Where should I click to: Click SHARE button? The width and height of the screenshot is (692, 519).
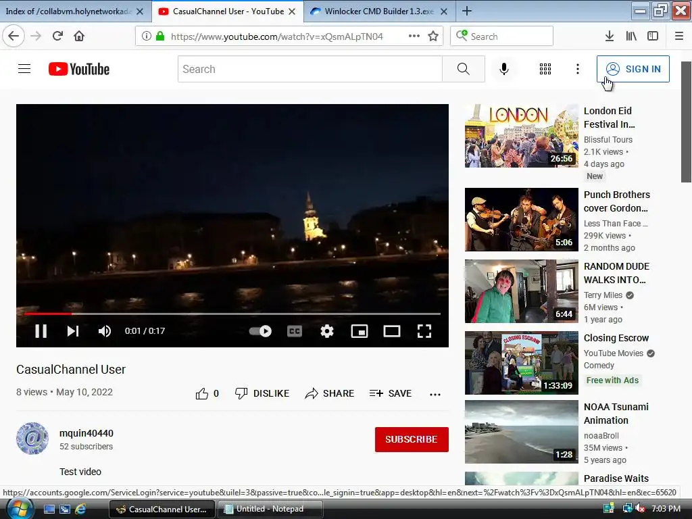330,394
